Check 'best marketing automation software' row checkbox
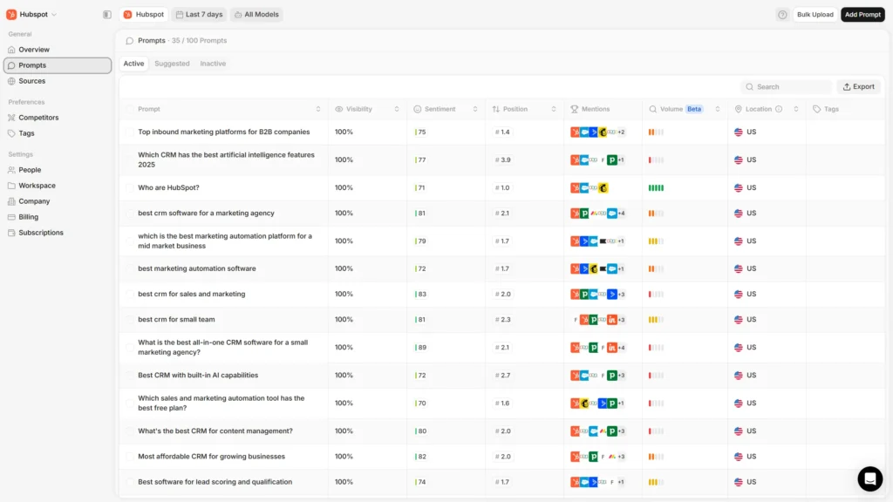893x502 pixels. coord(130,268)
